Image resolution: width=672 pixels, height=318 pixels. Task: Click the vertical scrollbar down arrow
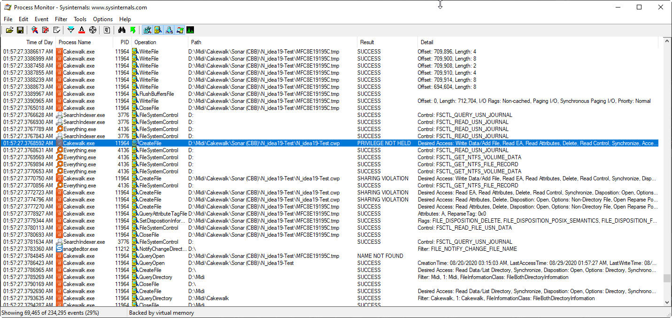click(x=667, y=303)
